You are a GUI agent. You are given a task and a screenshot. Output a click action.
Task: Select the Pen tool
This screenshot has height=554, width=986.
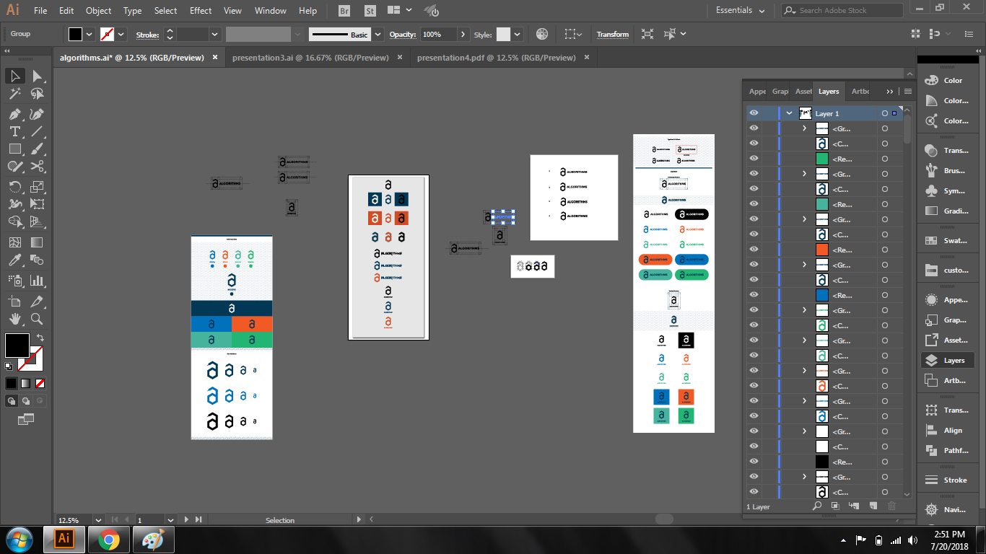point(14,114)
